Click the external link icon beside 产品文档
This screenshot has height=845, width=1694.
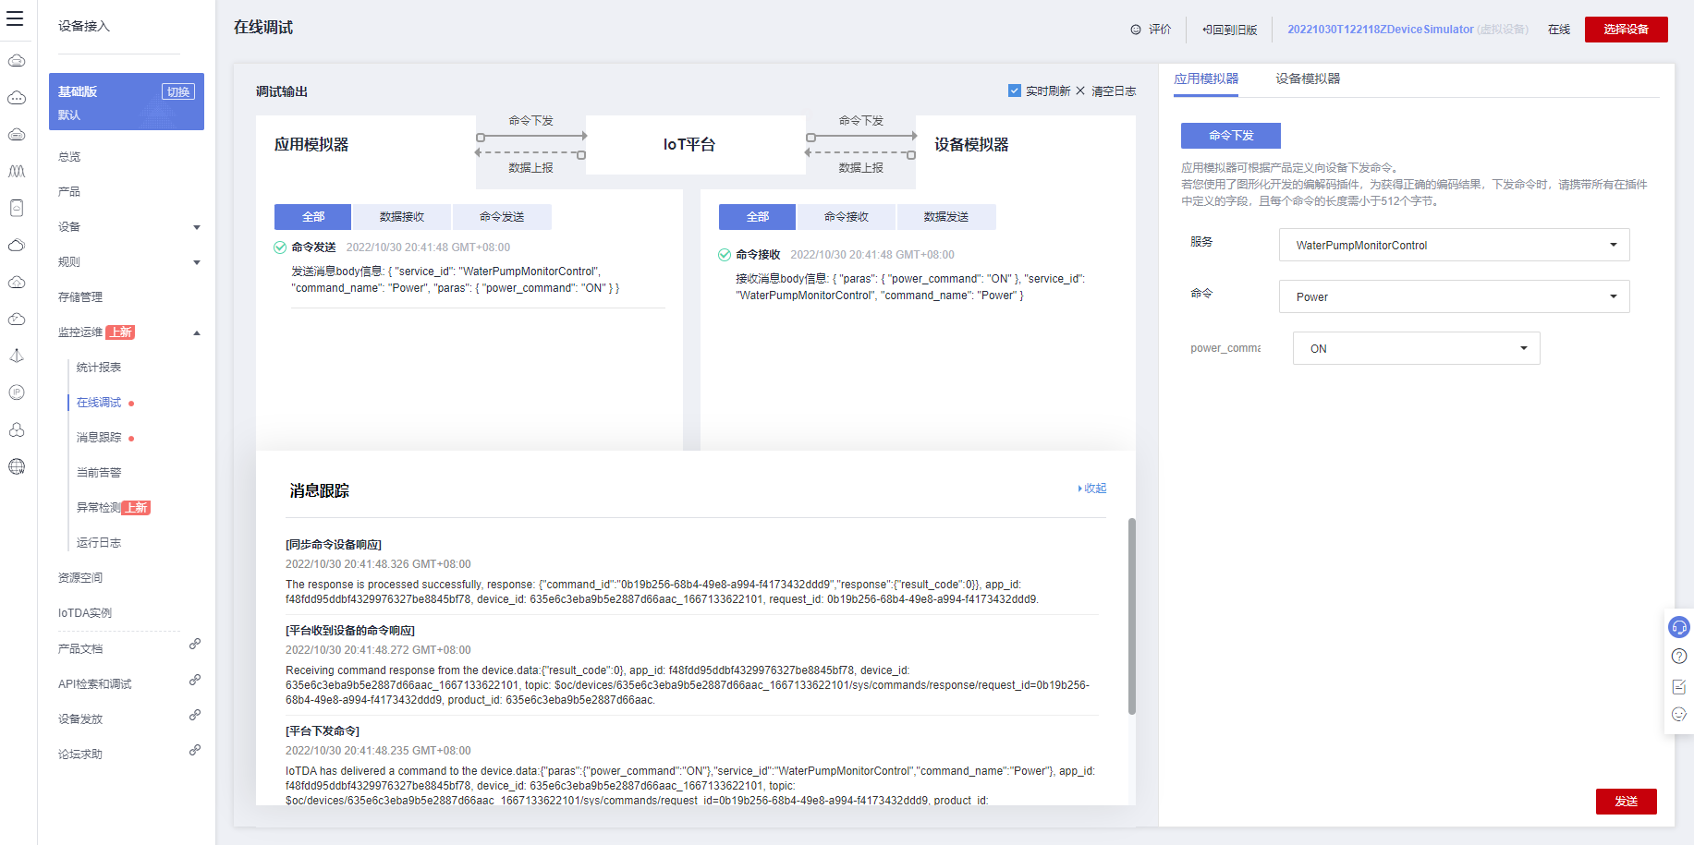(195, 644)
